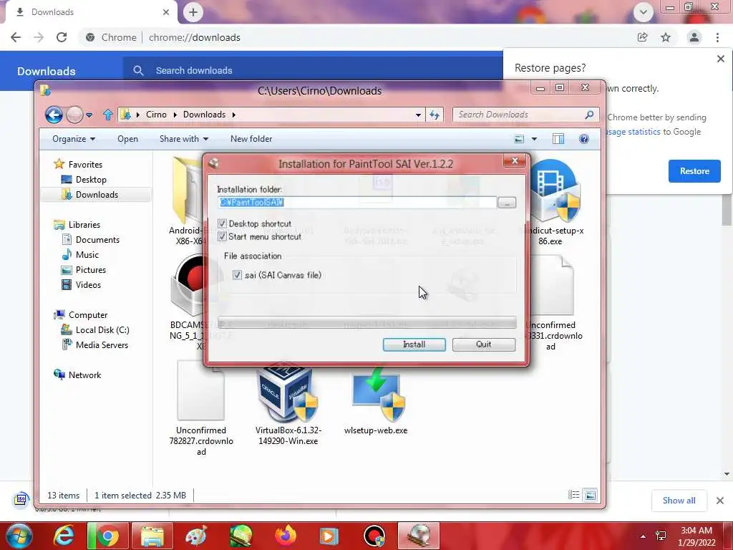Select the VirtualBox-6.1.32 installer file
This screenshot has height=550, width=733.
tap(288, 405)
